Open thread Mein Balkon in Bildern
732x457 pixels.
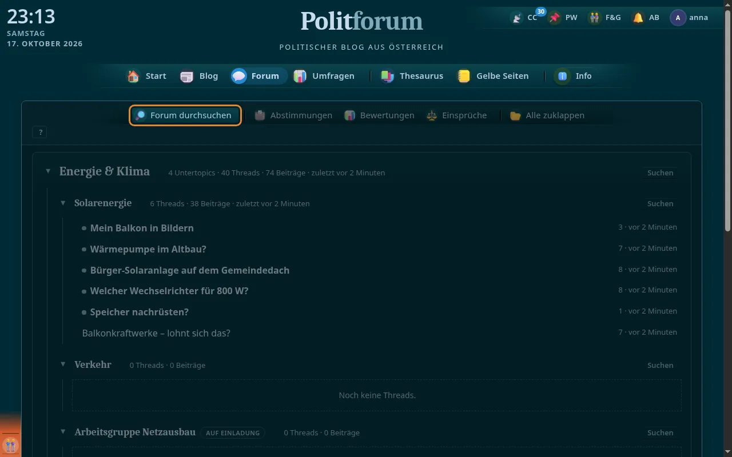(x=142, y=228)
